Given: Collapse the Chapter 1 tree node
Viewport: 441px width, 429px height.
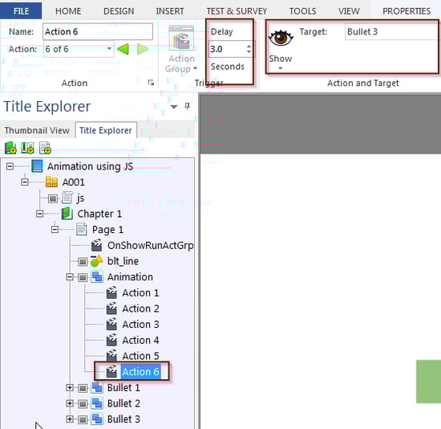Looking at the screenshot, I should click(39, 214).
